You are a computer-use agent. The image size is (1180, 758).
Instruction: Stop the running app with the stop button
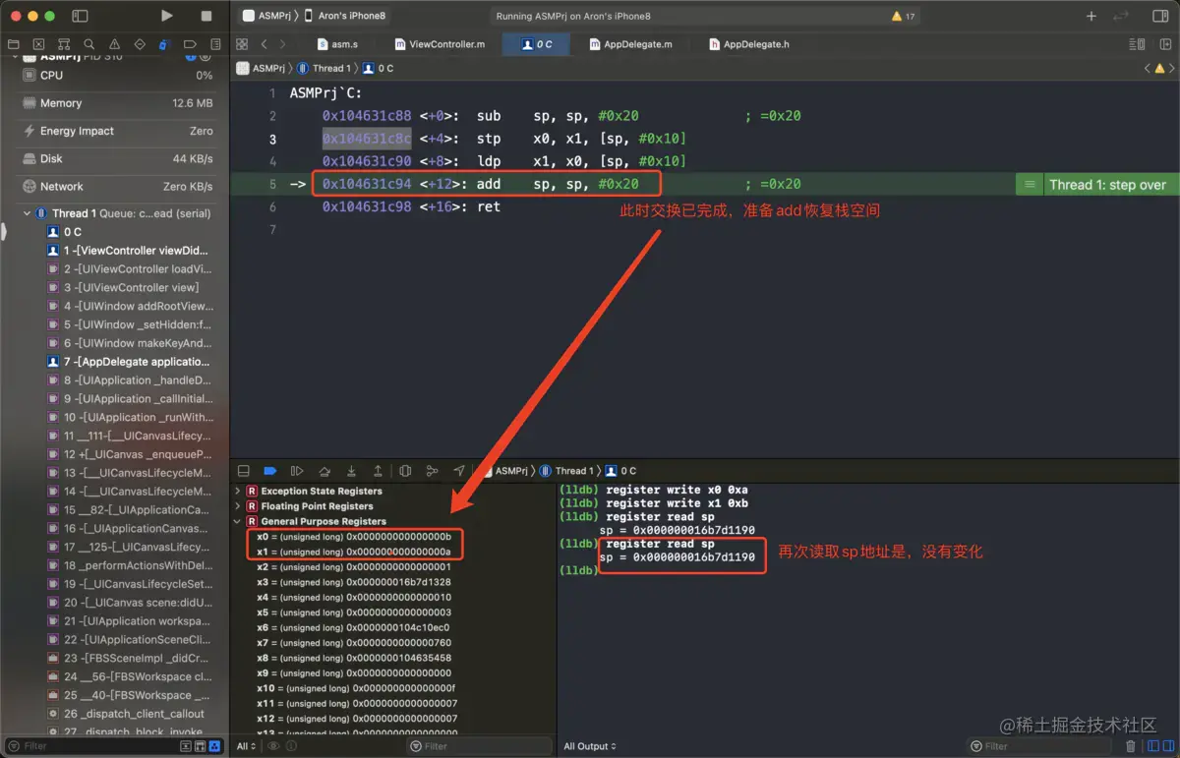pyautogui.click(x=206, y=16)
